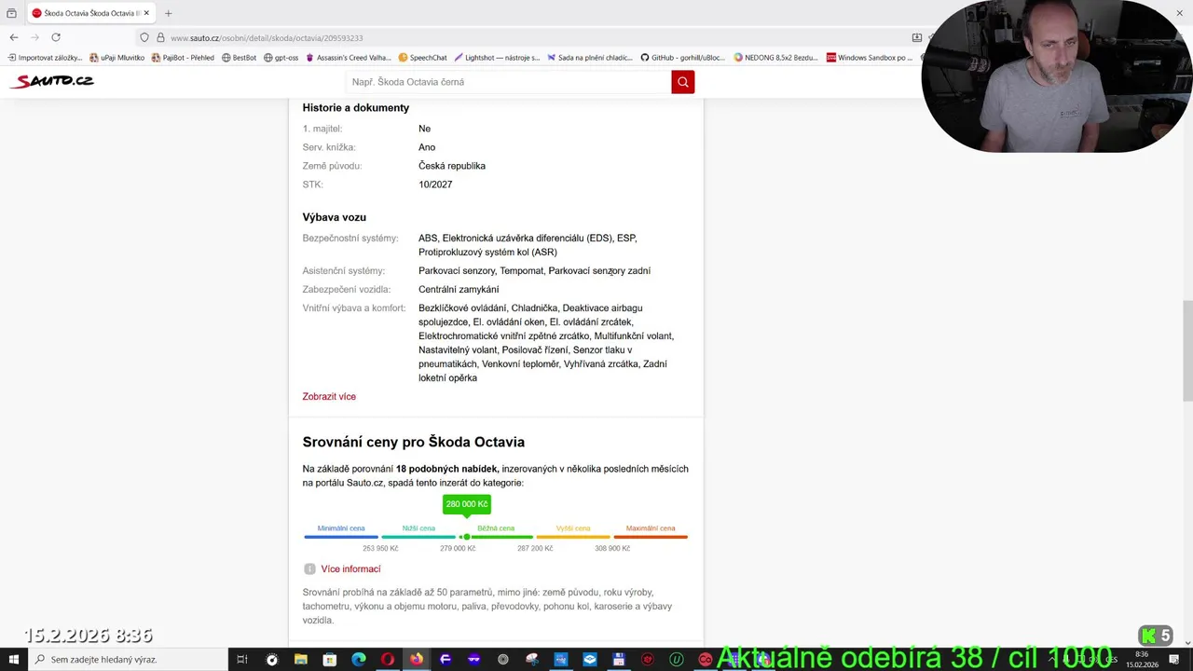
Task: Click the Výbava vozu heading
Action: [335, 217]
